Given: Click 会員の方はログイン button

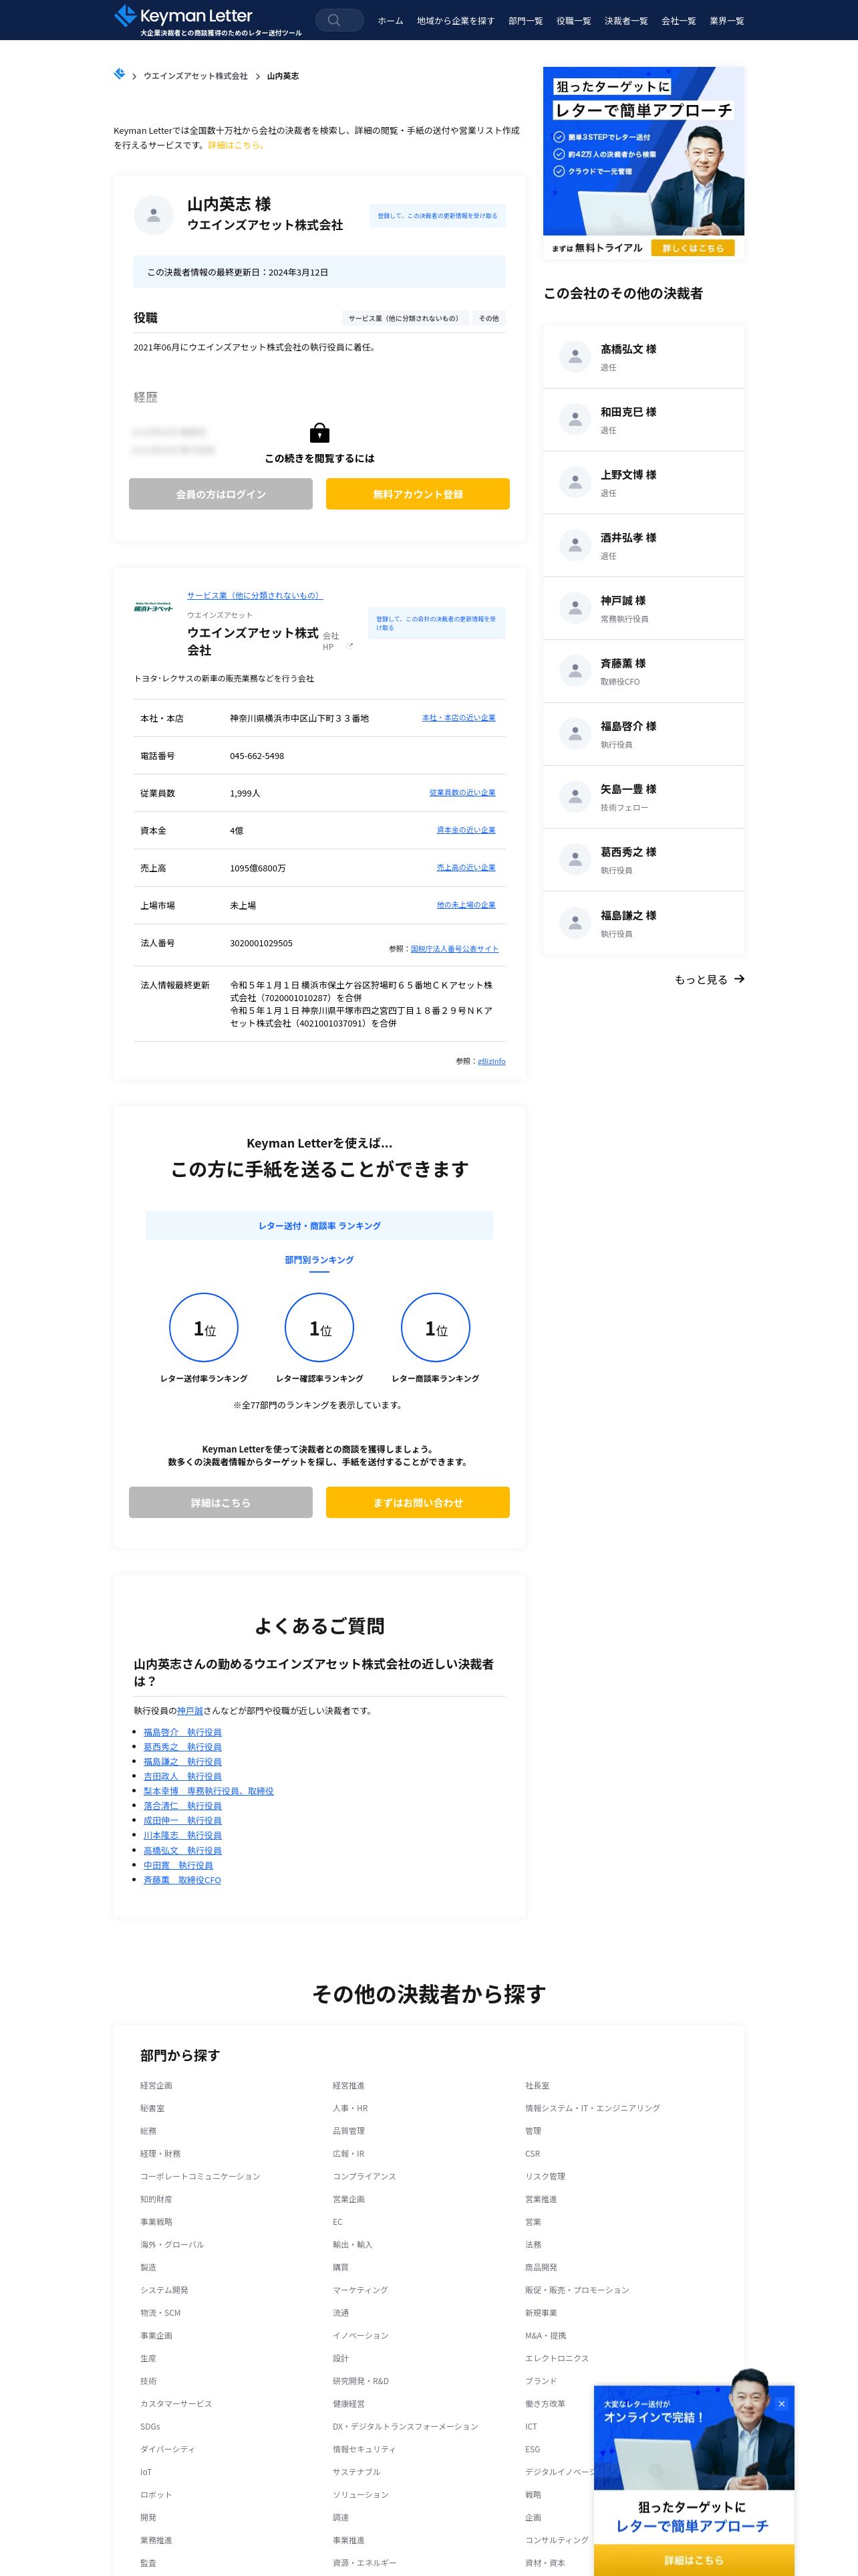Looking at the screenshot, I should [221, 494].
